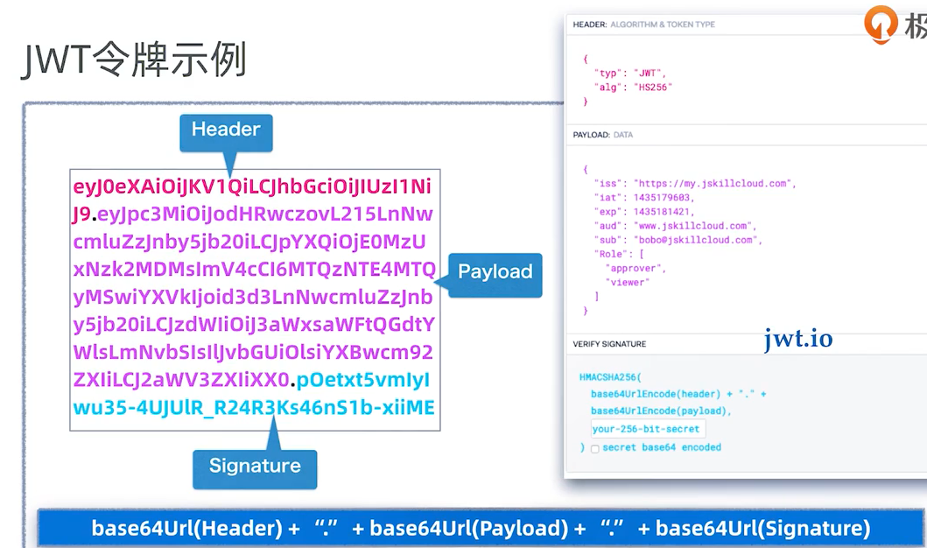Click the "PAYLOAD: DATA" section heading
This screenshot has width=927, height=548.
602,136
